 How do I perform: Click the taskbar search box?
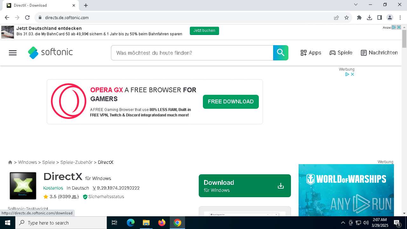tap(61, 223)
